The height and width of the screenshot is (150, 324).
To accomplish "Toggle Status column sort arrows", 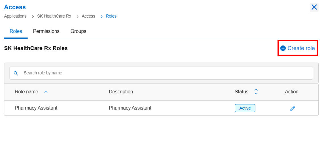I will (256, 92).
